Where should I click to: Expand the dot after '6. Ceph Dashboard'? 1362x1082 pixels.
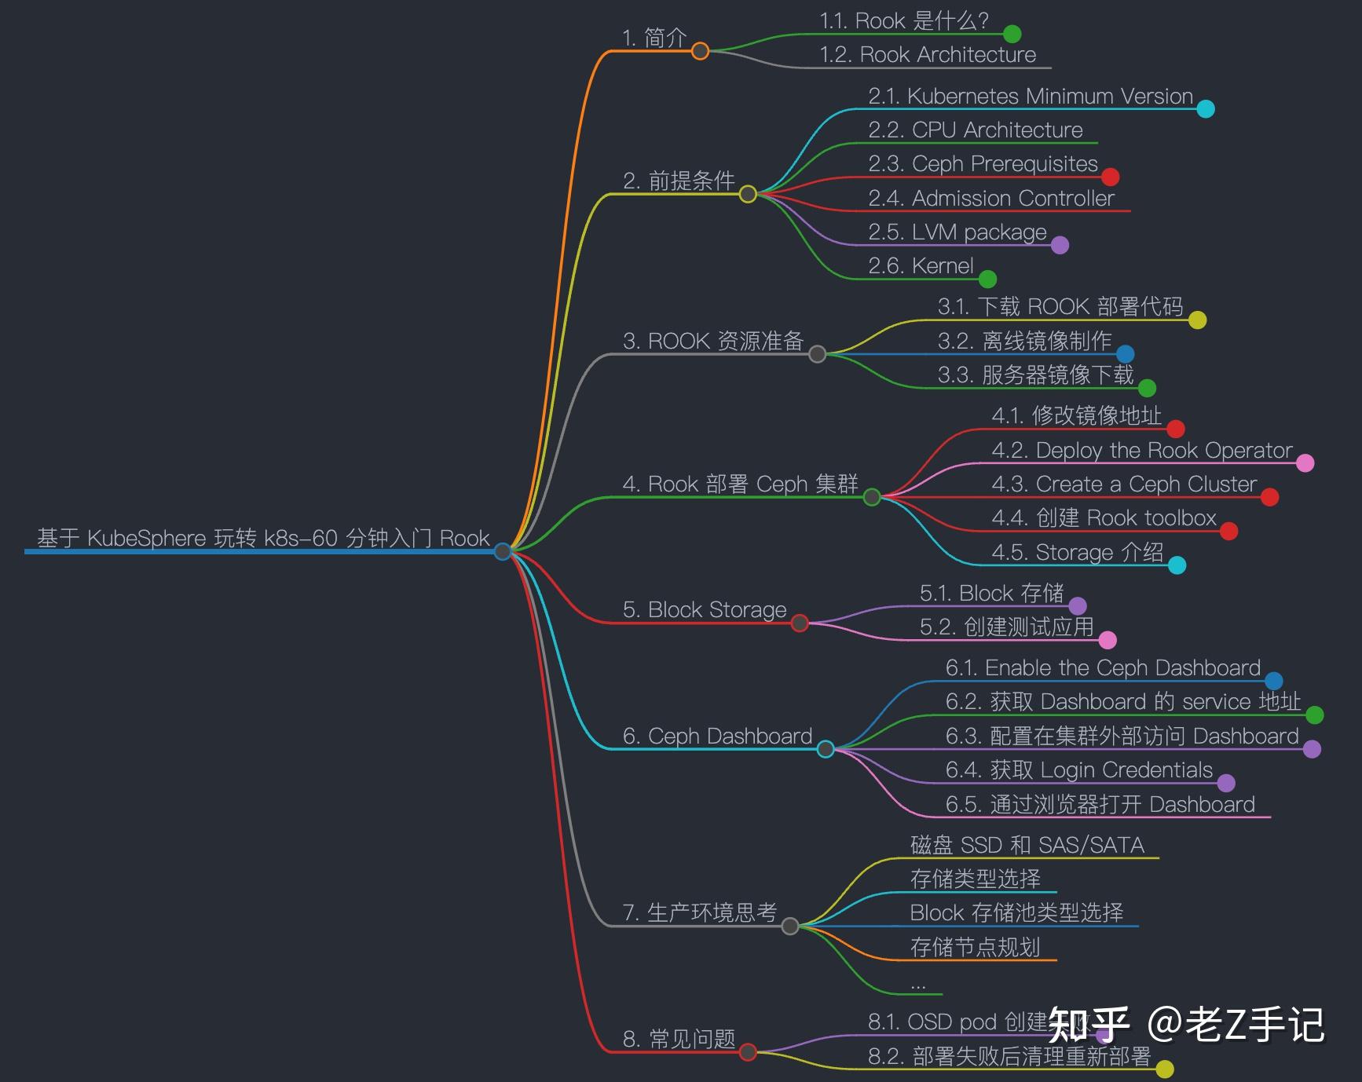pyautogui.click(x=826, y=748)
